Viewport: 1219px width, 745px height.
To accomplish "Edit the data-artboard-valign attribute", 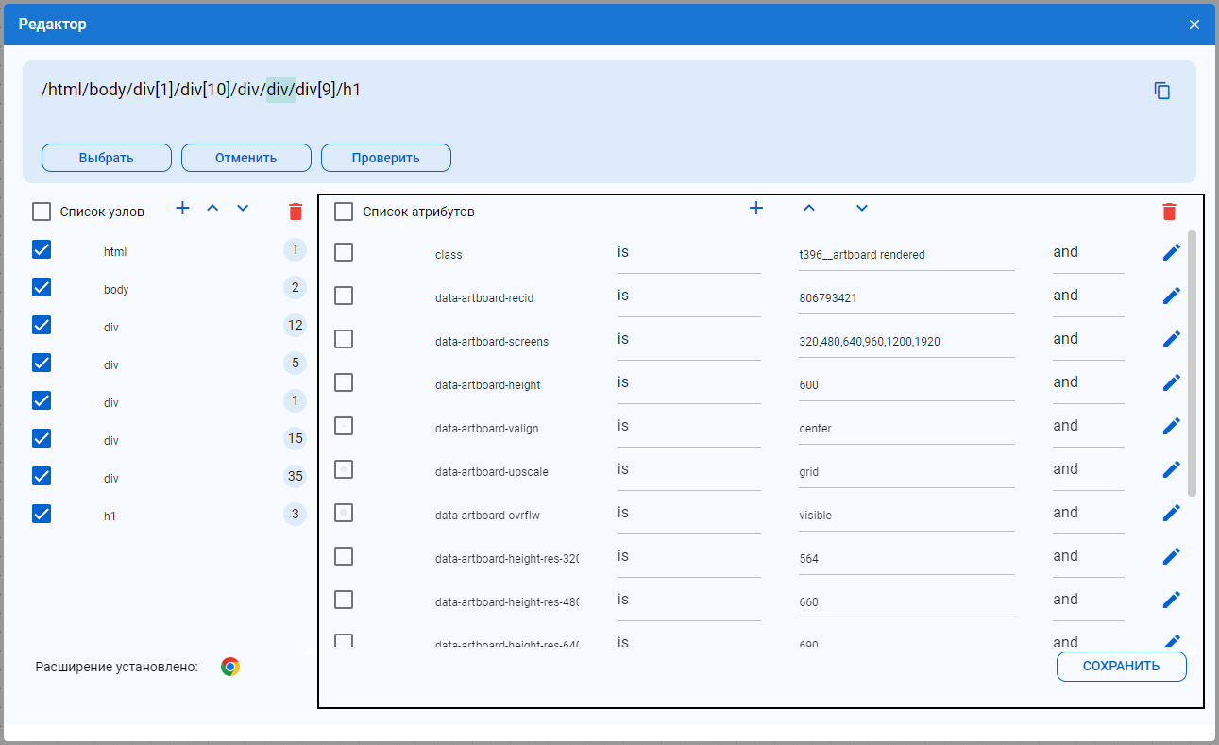I will click(1171, 426).
